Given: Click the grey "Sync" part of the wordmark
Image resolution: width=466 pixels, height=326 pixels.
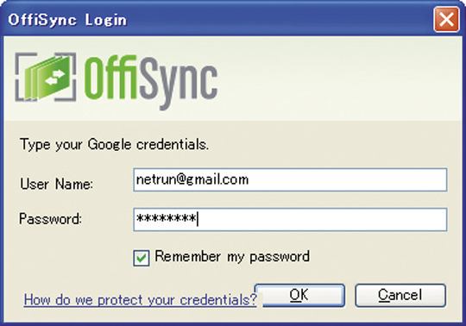Looking at the screenshot, I should pyautogui.click(x=177, y=83).
